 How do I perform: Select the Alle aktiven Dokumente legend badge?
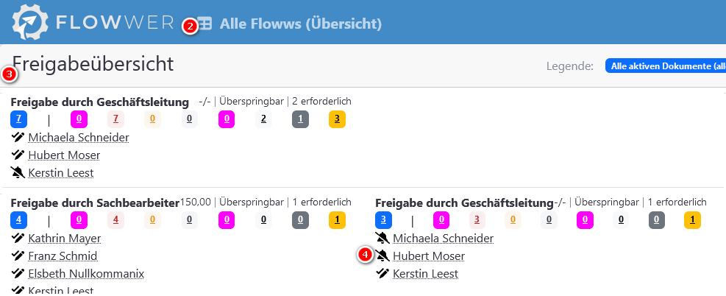(666, 66)
